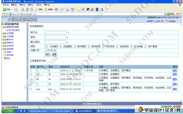Go to the Home page icon
Viewport: 183px width, 114px height.
[32, 10]
